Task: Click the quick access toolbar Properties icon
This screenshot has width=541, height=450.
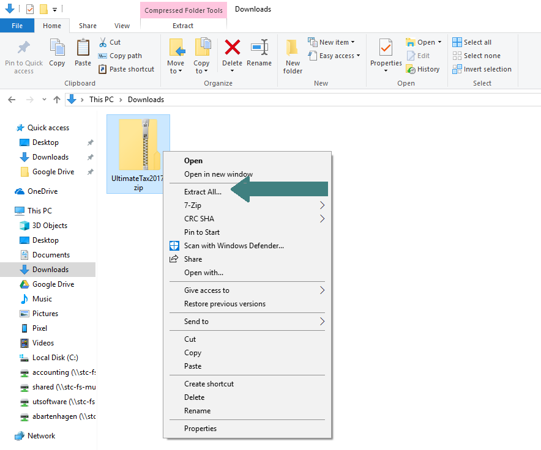Action: 30,9
